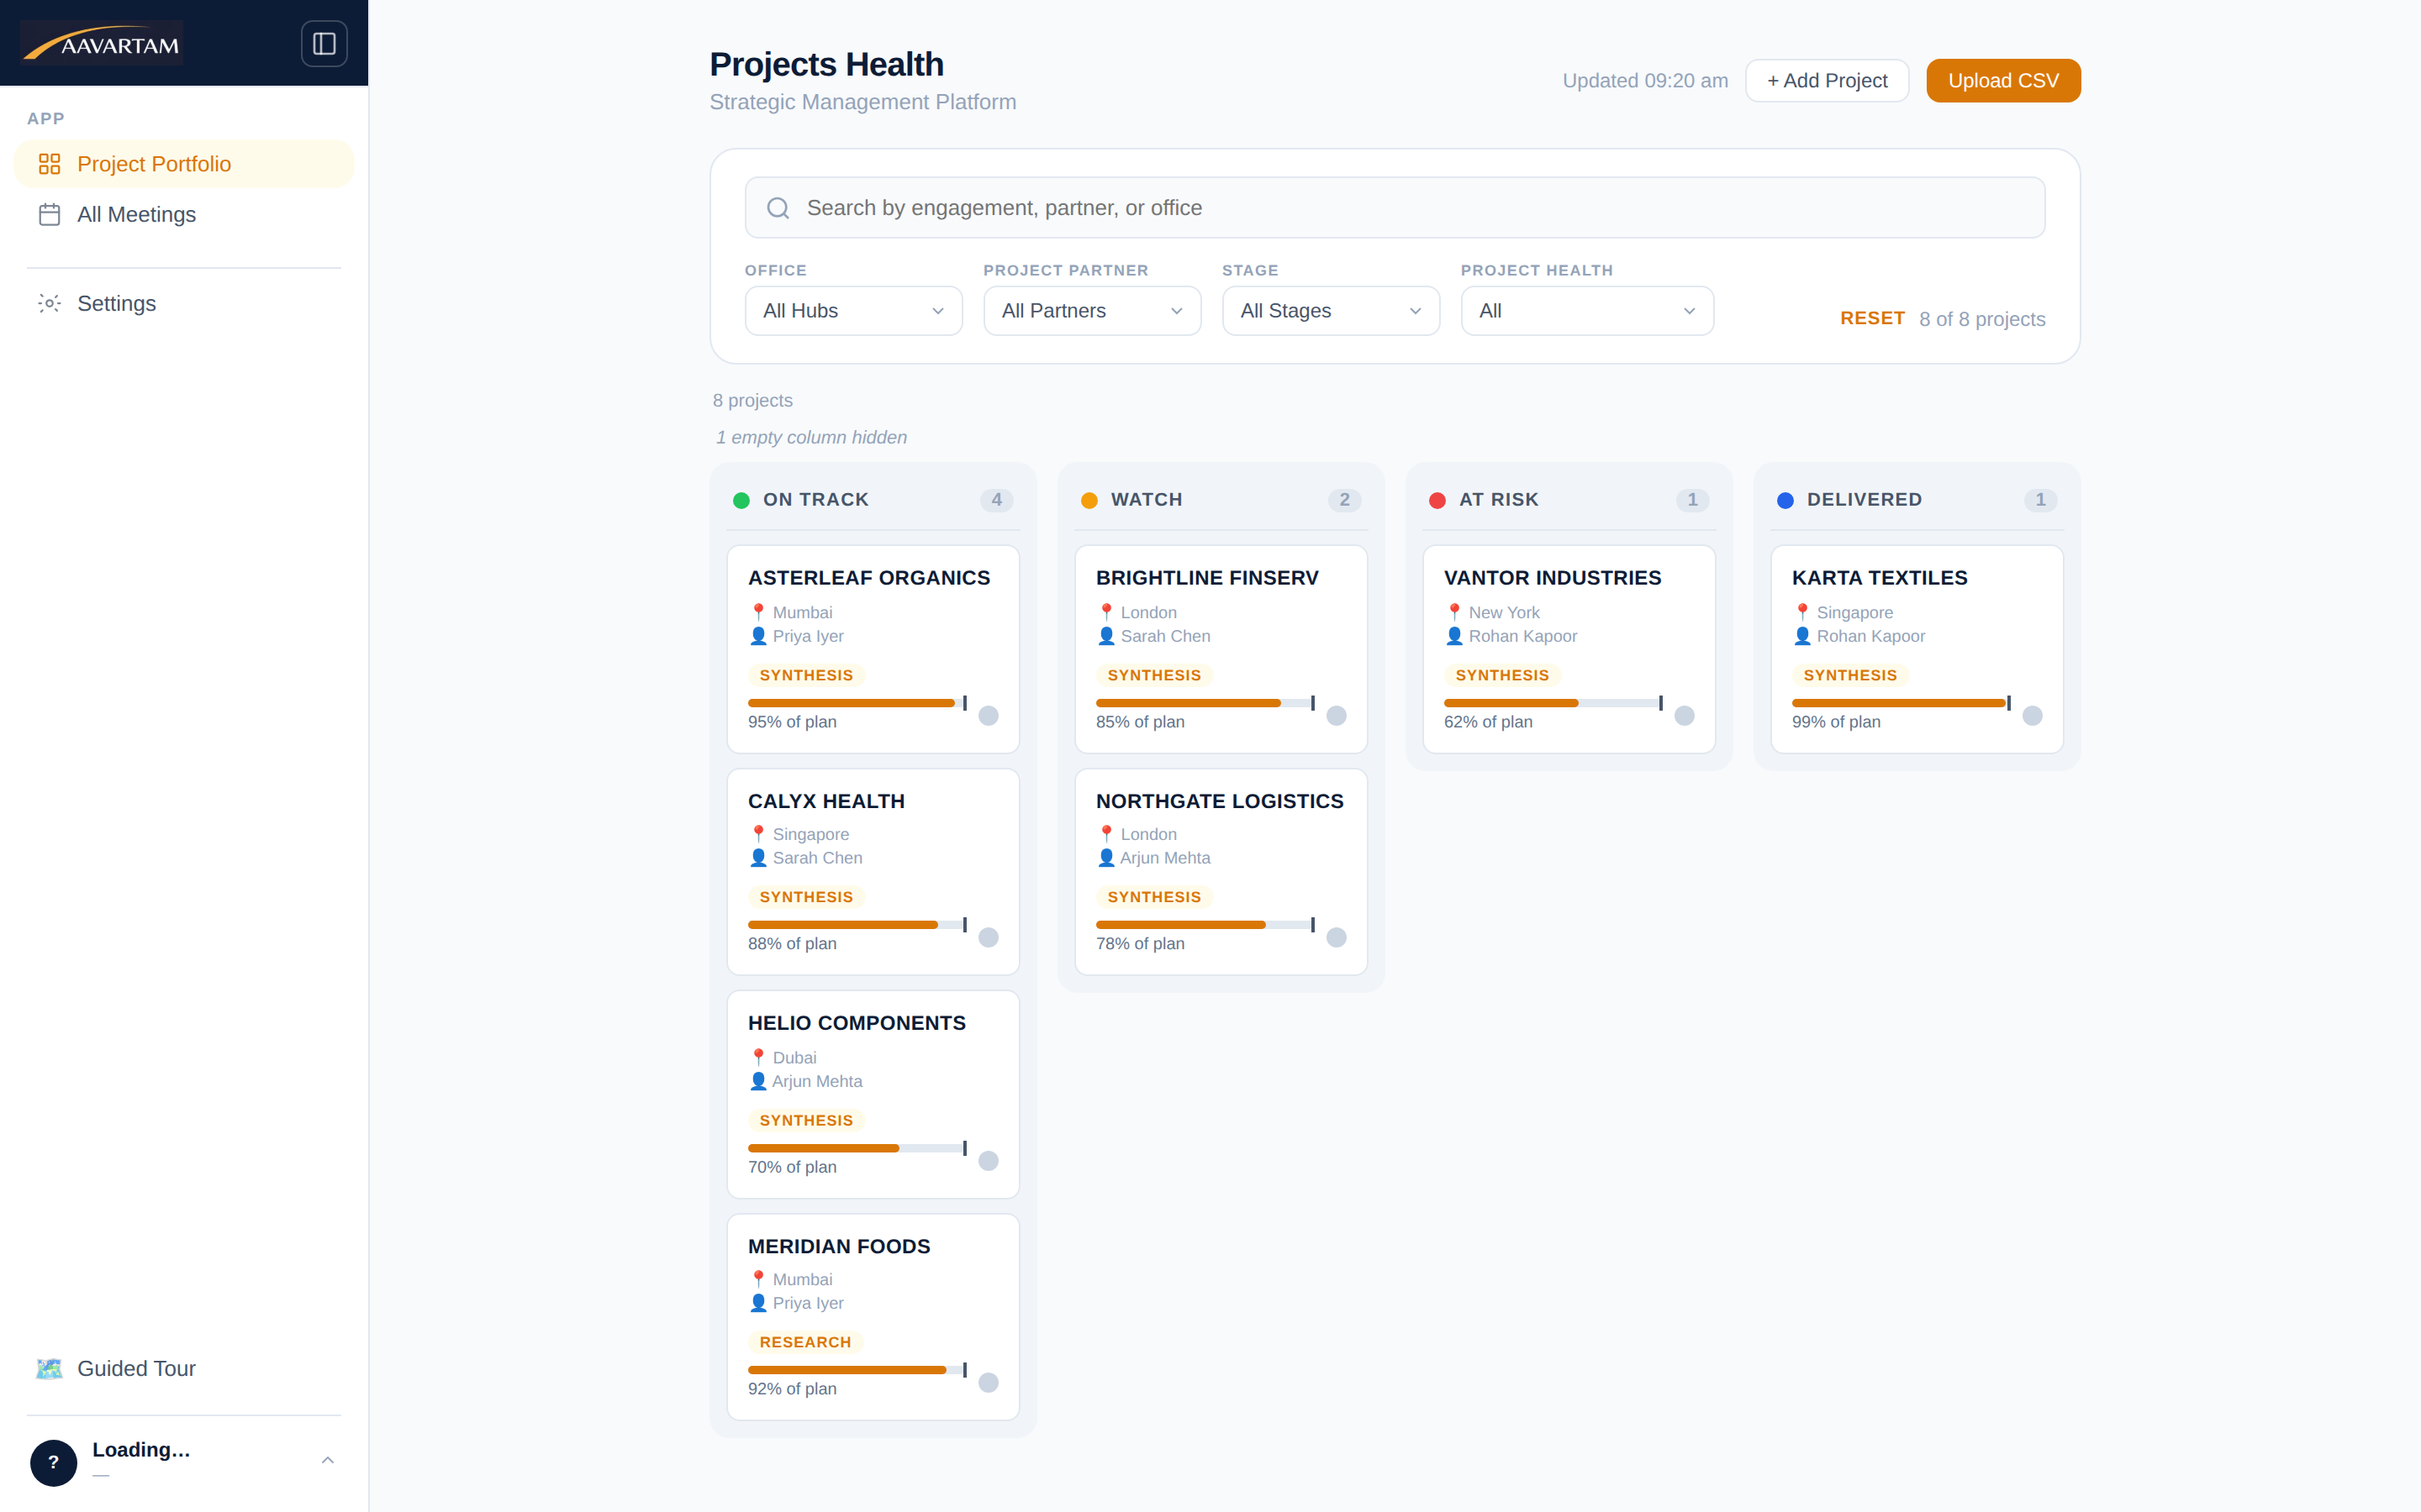2421x1512 pixels.
Task: Click the All Meetings calendar icon
Action: (49, 214)
